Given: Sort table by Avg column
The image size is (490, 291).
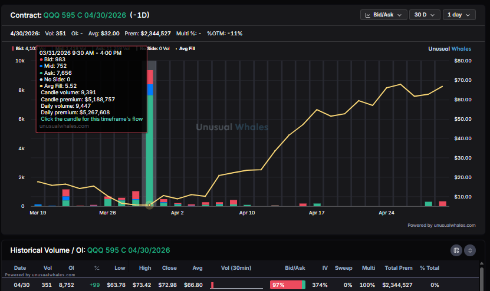Looking at the screenshot, I should tap(198, 268).
